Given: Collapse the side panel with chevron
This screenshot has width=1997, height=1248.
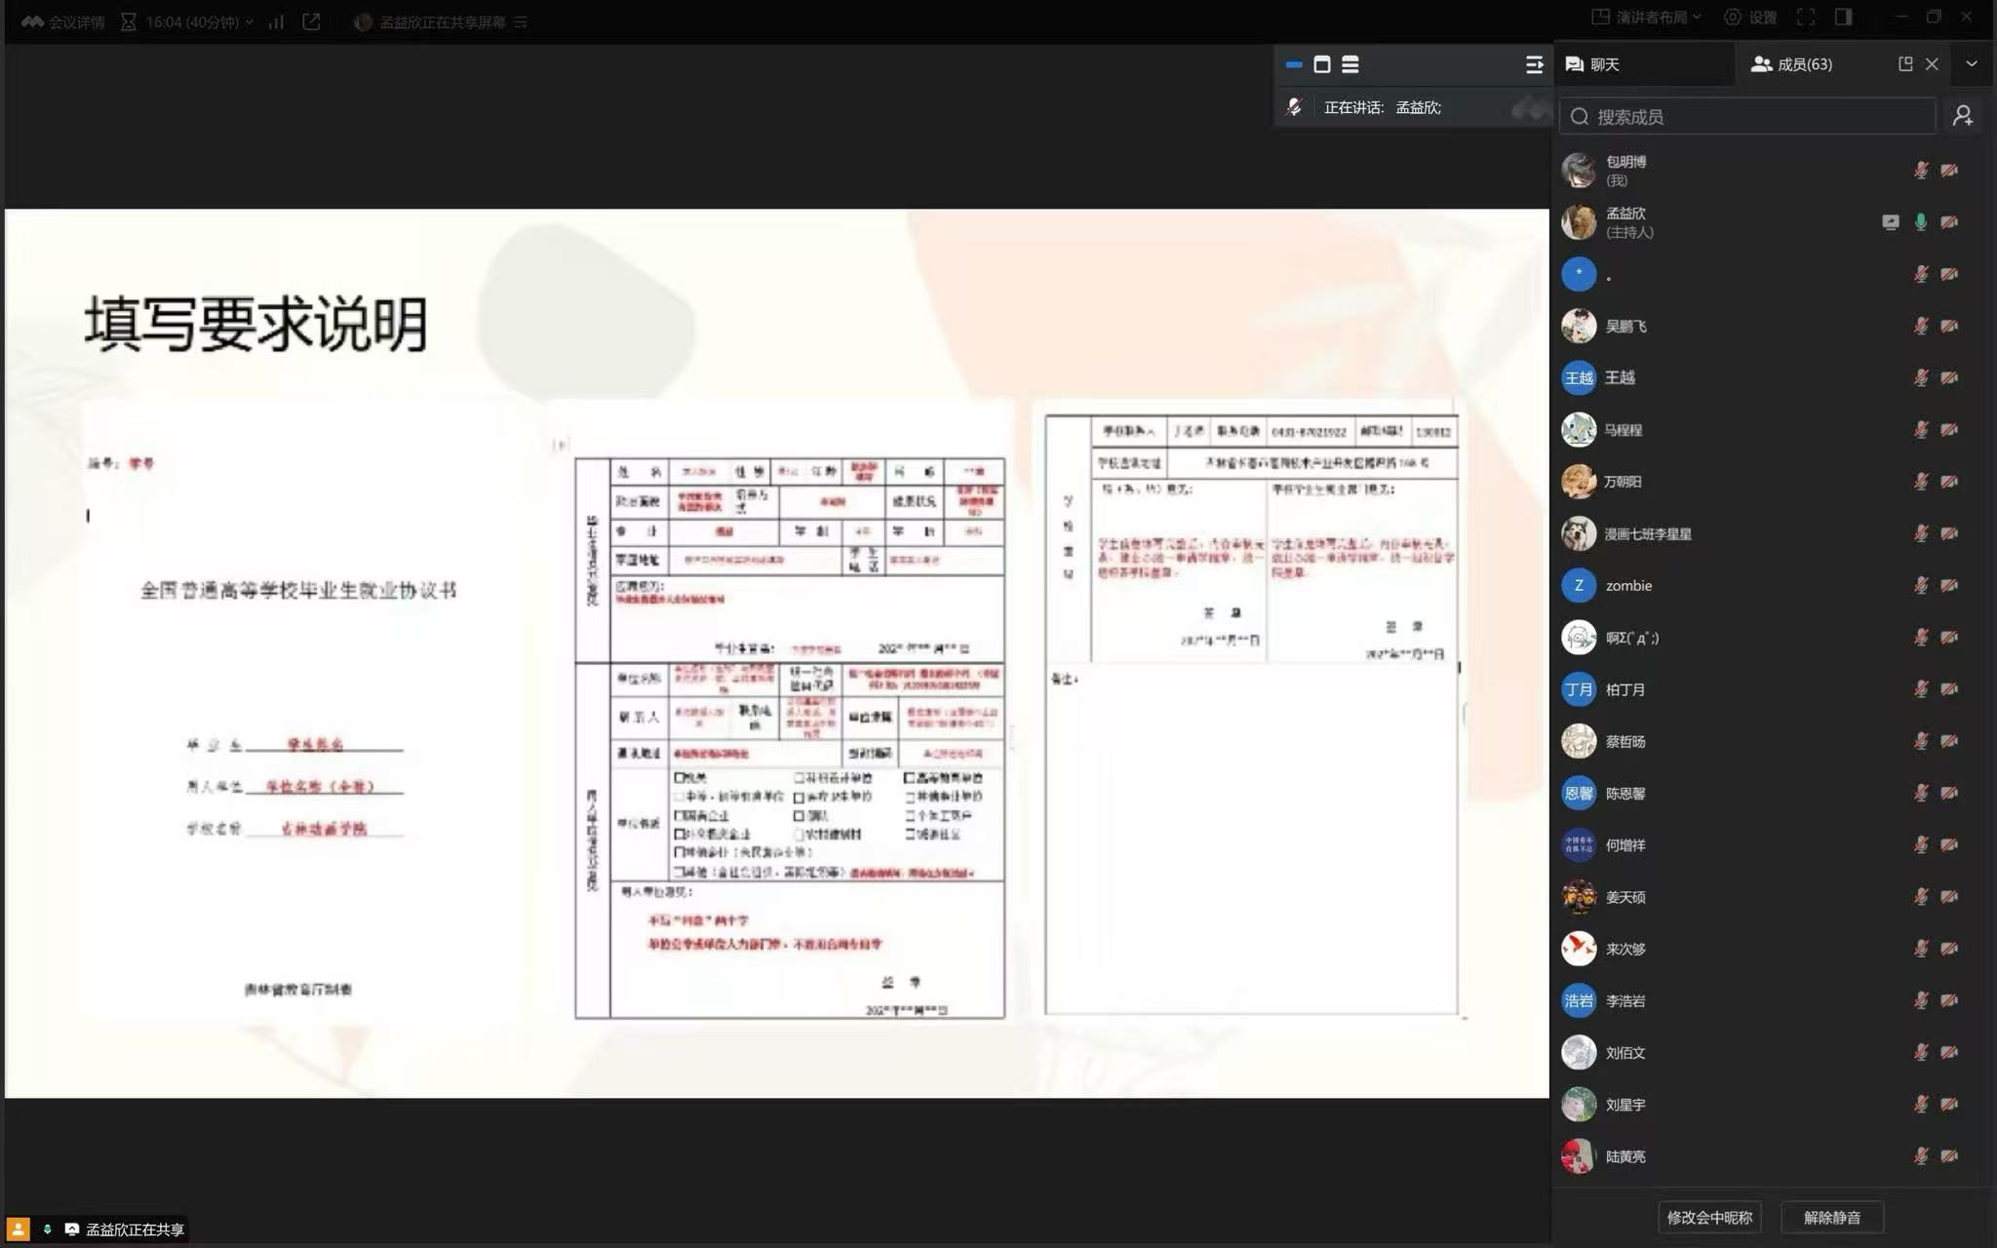Looking at the screenshot, I should 1971,64.
